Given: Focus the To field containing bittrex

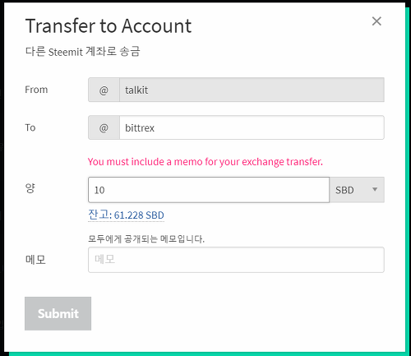Looking at the screenshot, I should point(252,127).
